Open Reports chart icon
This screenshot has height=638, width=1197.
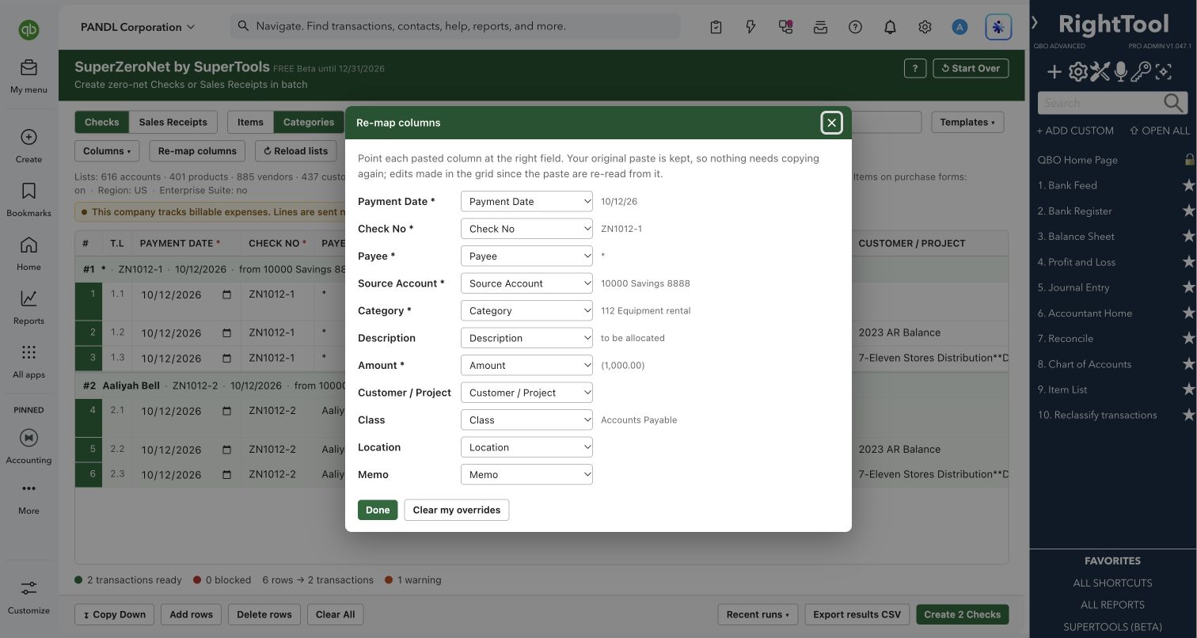(28, 298)
